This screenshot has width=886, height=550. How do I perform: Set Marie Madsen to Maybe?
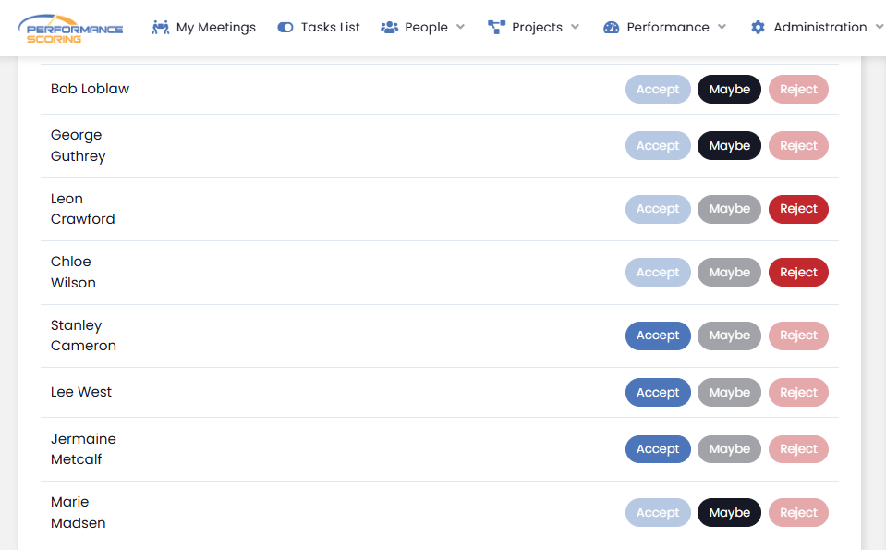click(729, 512)
